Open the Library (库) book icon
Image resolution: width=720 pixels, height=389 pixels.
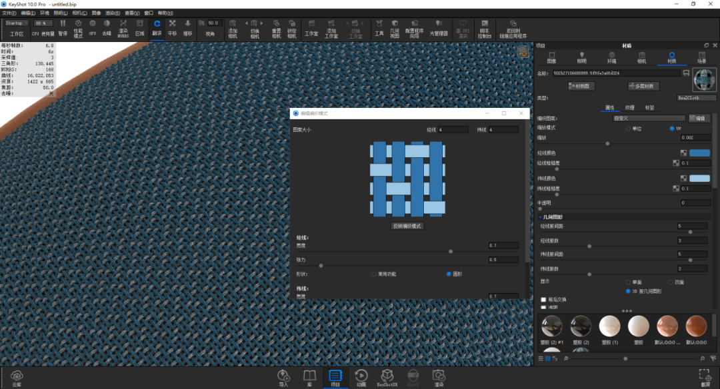(x=309, y=378)
